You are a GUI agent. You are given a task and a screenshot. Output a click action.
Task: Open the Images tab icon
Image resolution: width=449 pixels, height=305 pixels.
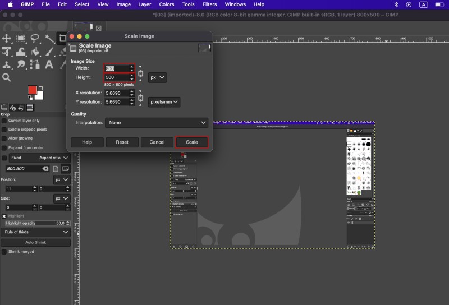[30, 108]
